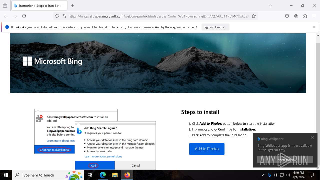320x180 pixels.
Task: Select the Instructions browser tab
Action: pos(39,5)
